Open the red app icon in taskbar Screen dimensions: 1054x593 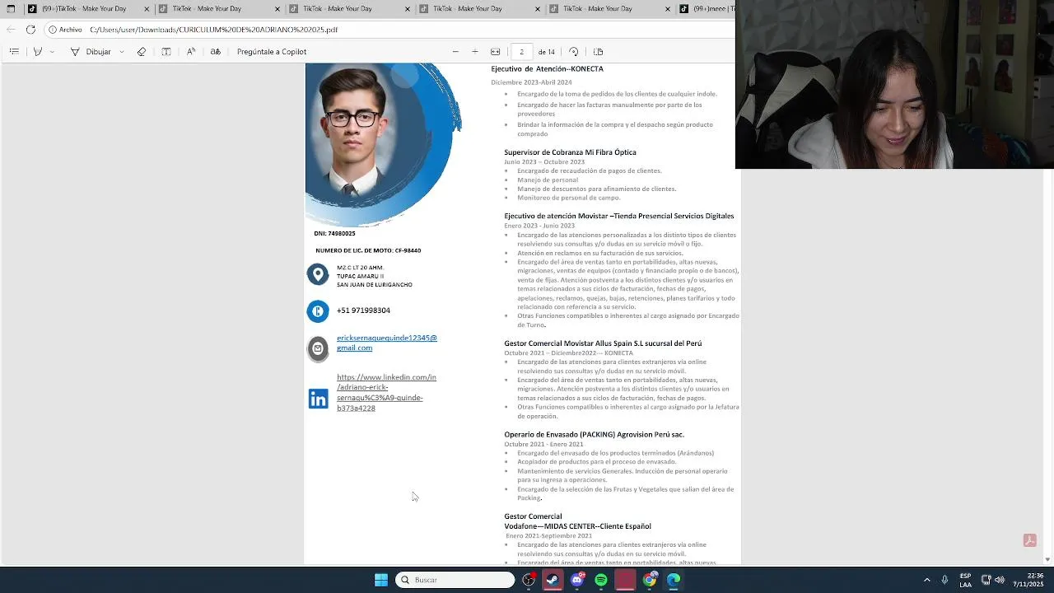pos(625,580)
